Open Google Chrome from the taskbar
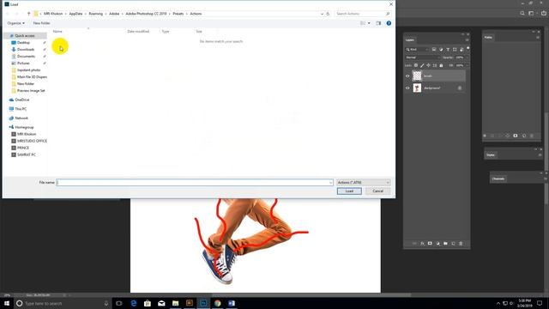This screenshot has height=309, width=549. tap(217, 303)
